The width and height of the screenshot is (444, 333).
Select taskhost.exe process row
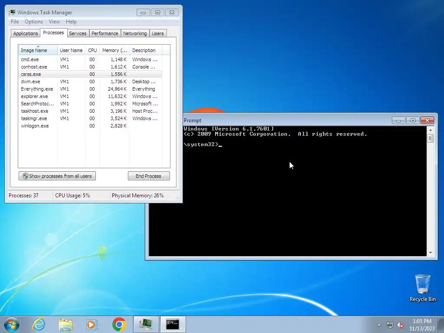click(90, 111)
